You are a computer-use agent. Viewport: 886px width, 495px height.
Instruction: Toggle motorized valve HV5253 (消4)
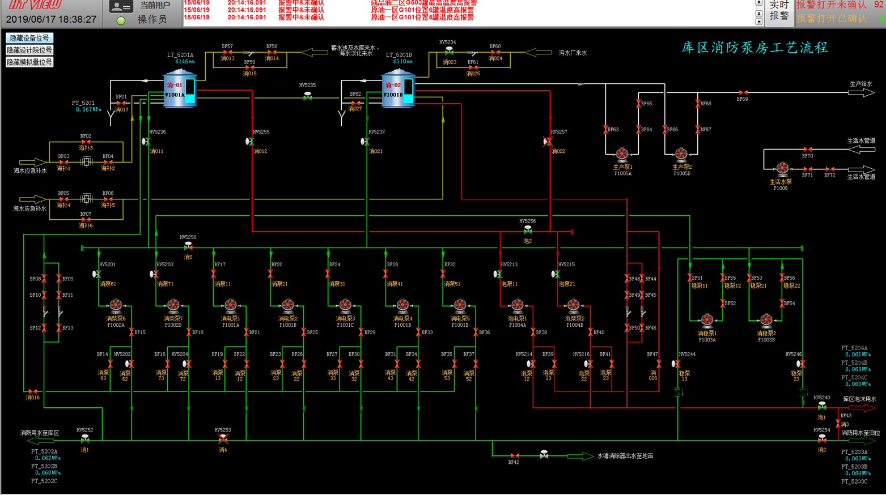[x=223, y=439]
